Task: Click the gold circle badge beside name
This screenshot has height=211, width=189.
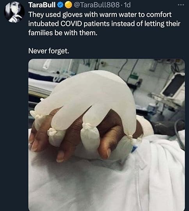Action: [x=68, y=5]
